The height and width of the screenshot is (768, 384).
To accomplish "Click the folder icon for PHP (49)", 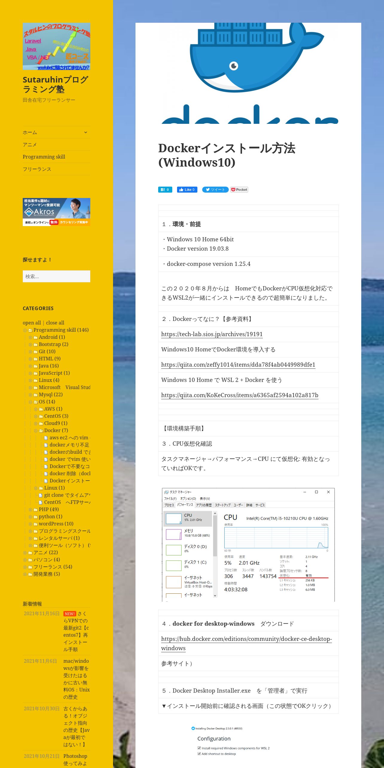I will click(x=36, y=510).
